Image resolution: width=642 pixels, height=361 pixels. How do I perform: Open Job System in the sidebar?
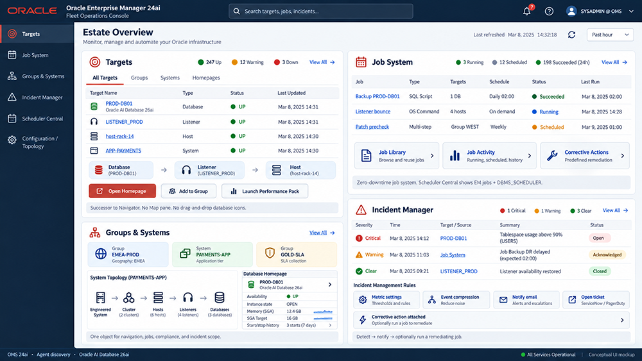(37, 55)
